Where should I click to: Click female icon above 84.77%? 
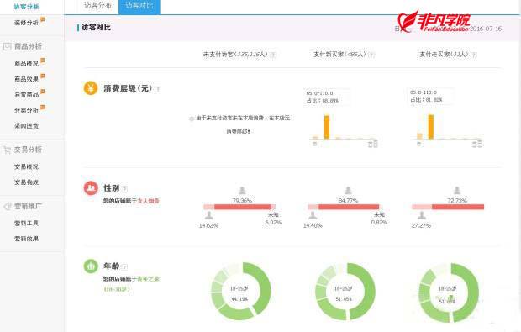tap(348, 191)
